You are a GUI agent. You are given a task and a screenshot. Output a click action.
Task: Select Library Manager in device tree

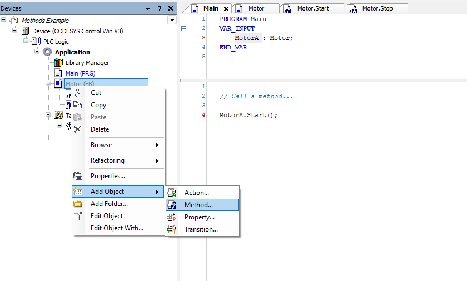coord(87,63)
